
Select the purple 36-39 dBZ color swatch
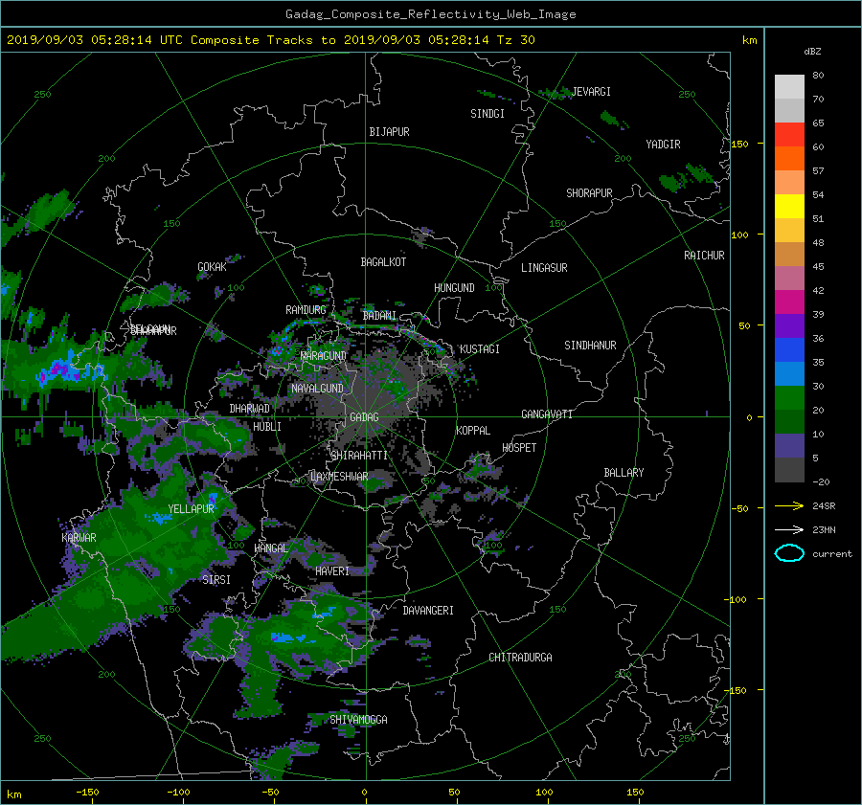pos(789,326)
